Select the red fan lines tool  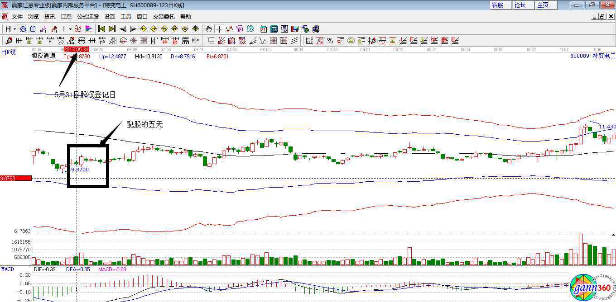pyautogui.click(x=221, y=41)
